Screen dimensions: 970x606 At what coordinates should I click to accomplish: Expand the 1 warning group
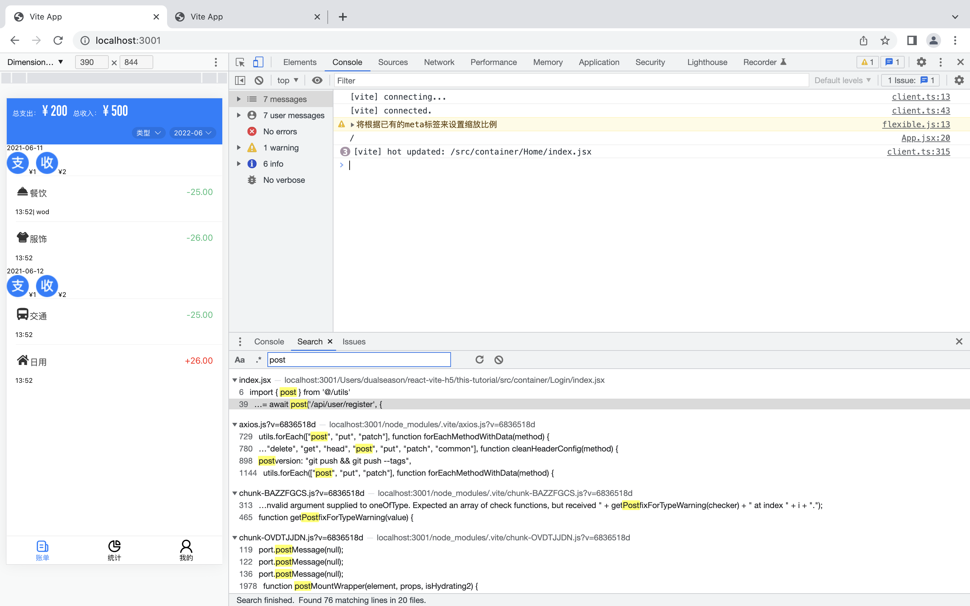click(238, 147)
